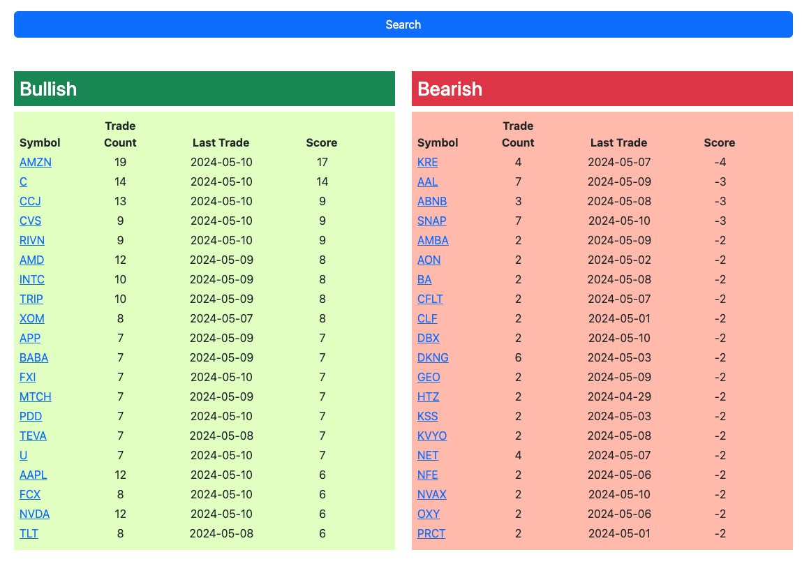This screenshot has height=564, width=802.
Task: Click the Bullish Last Trade column header
Action: click(x=221, y=142)
